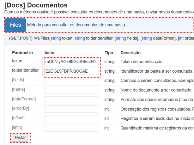Focus the [dataFormat] value field
The image size is (194, 145).
click(x=71, y=100)
